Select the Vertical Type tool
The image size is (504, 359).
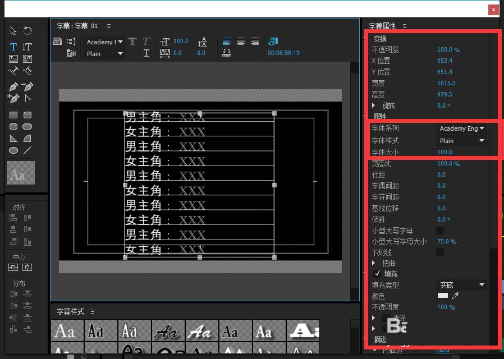(28, 47)
